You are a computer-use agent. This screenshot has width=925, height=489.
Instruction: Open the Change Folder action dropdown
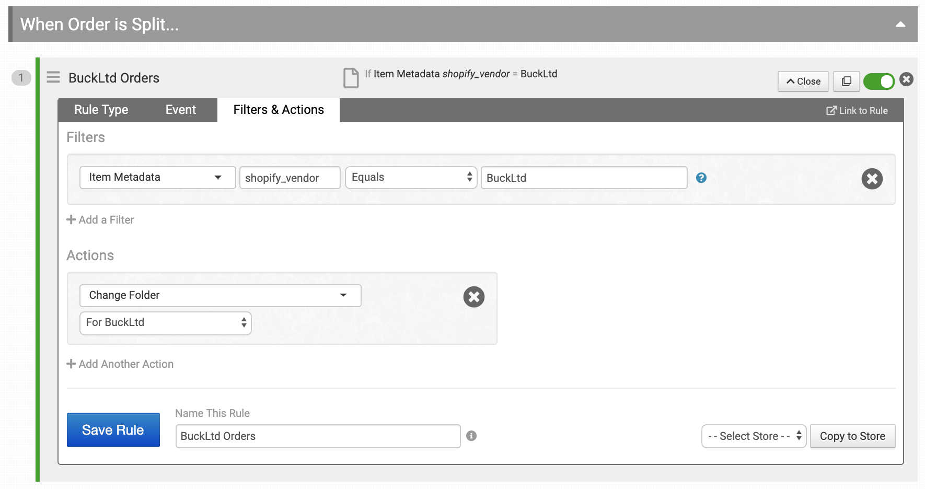coord(221,296)
